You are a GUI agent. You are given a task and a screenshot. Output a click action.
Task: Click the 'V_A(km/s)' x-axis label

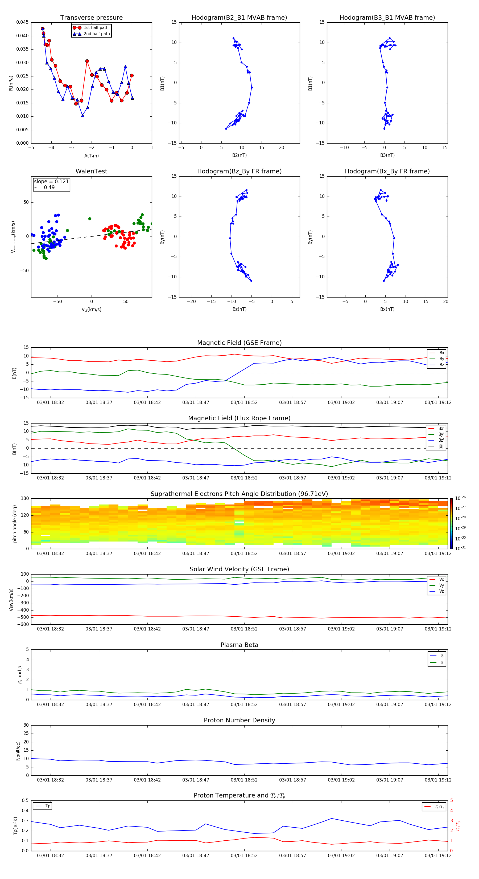[91, 310]
